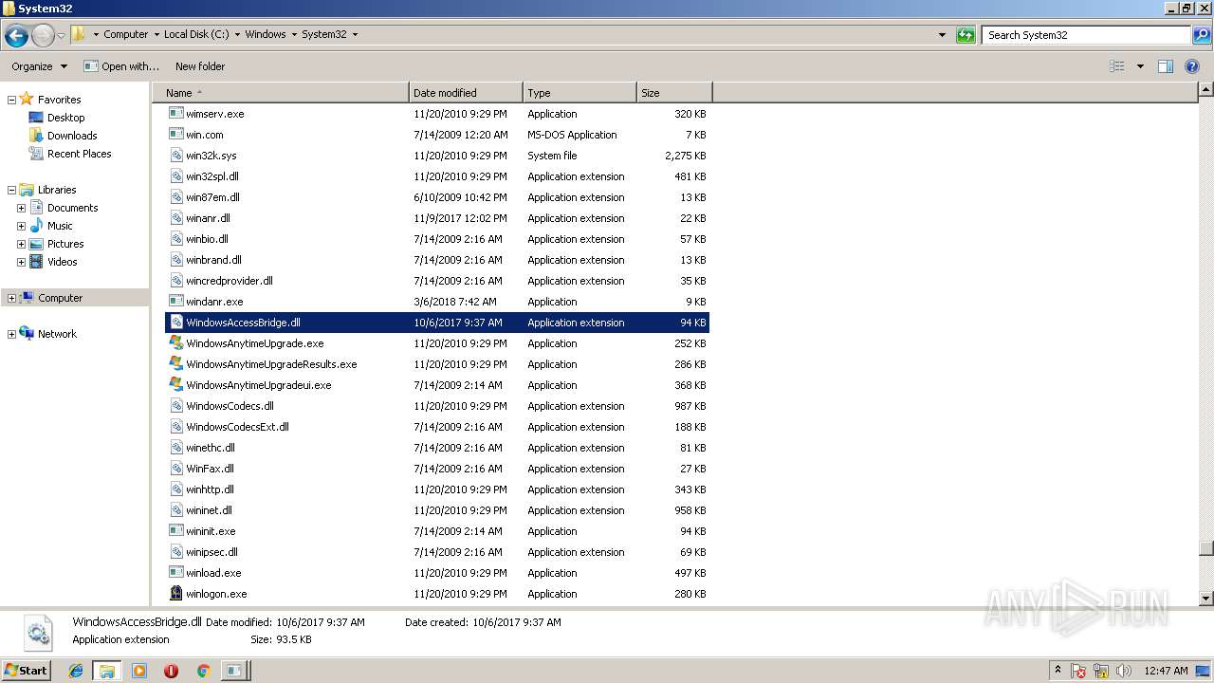The height and width of the screenshot is (683, 1214).
Task: Click the wimserv.exe file icon
Action: coord(176,114)
